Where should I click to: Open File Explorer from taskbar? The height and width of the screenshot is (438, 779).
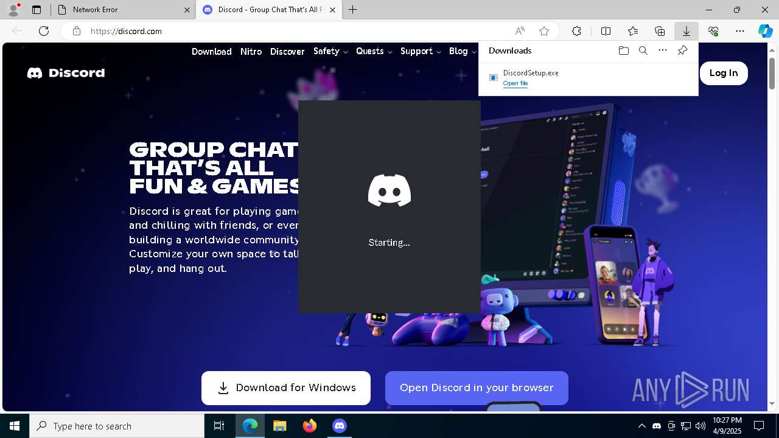click(x=279, y=426)
